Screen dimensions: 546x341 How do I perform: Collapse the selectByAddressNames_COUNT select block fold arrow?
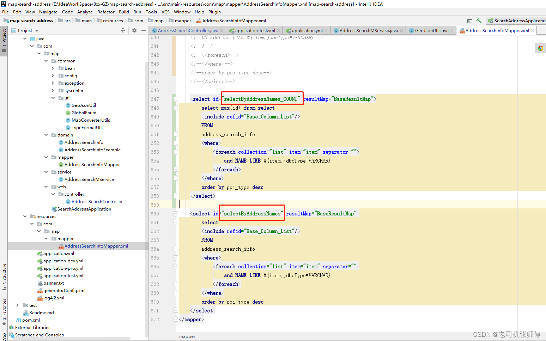[176, 99]
